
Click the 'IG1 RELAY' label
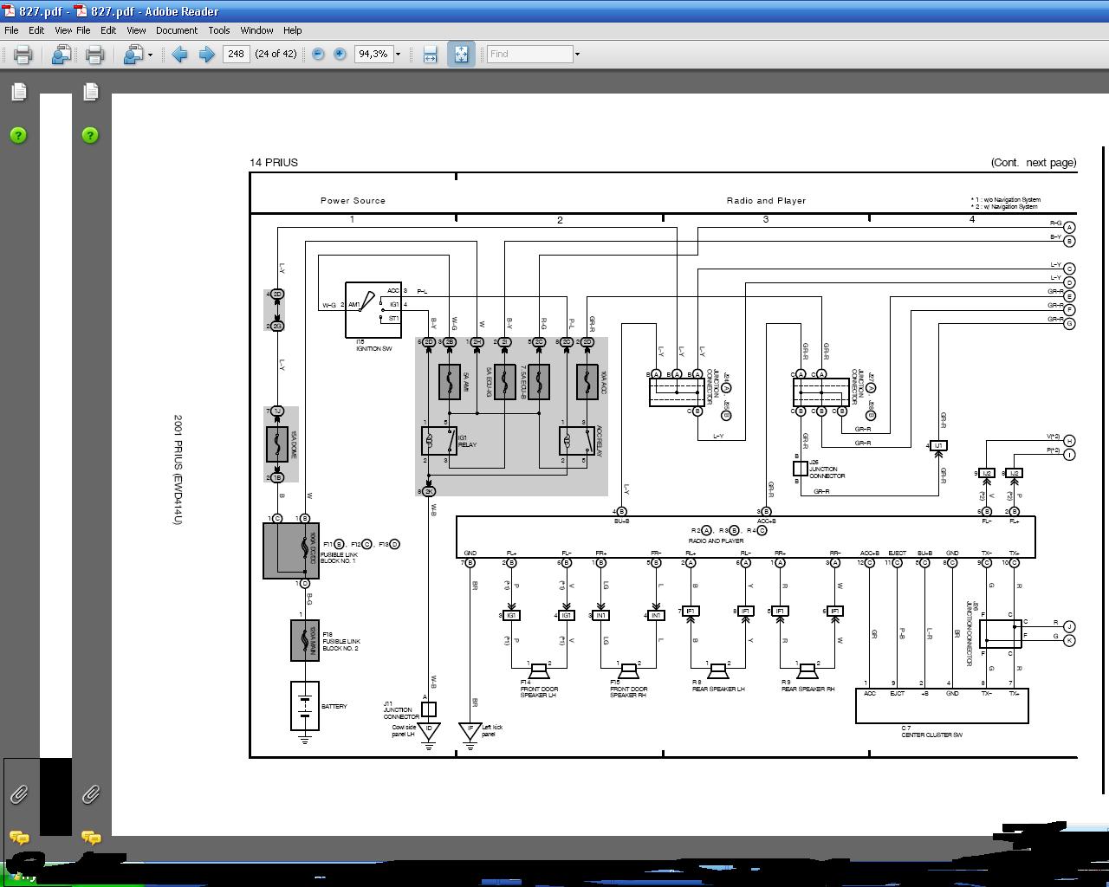point(467,442)
